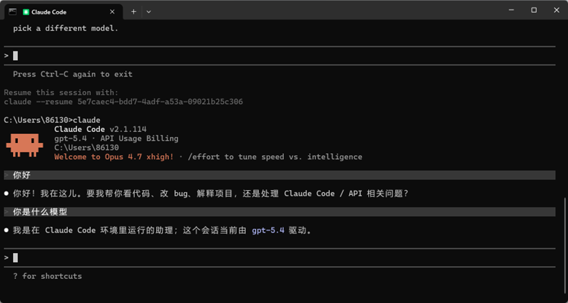This screenshot has height=303, width=568.
Task: Click the "? for shortcuts" hint
Action: (x=47, y=276)
